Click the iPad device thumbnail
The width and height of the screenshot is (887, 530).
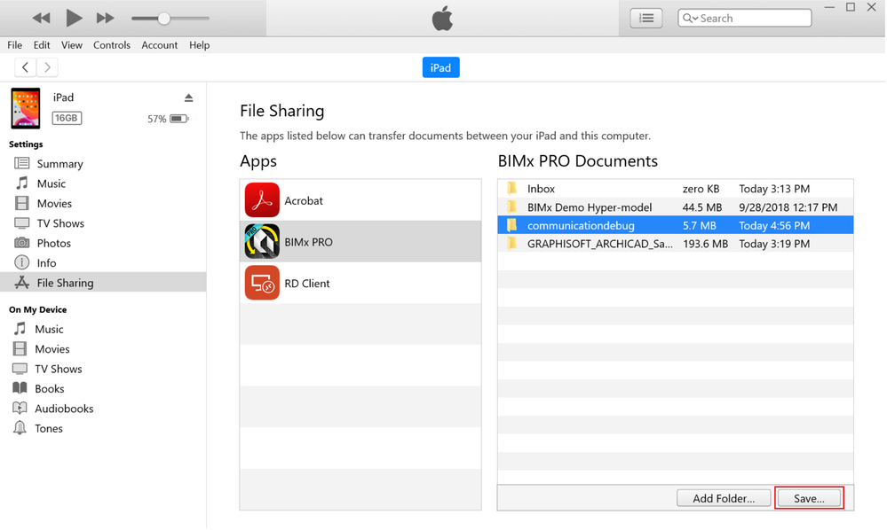[26, 108]
